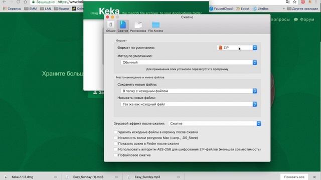Go to Chrome home page

pyautogui.click(x=26, y=2)
